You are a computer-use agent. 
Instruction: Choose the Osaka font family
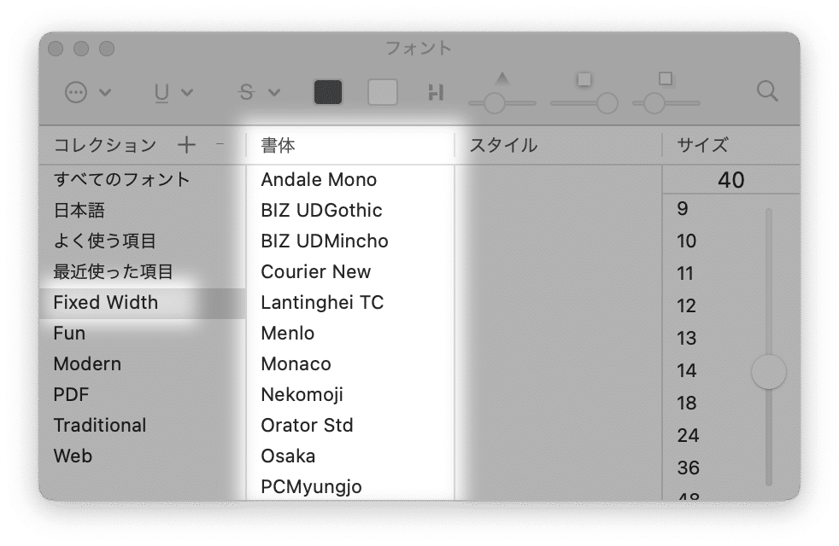(x=350, y=456)
